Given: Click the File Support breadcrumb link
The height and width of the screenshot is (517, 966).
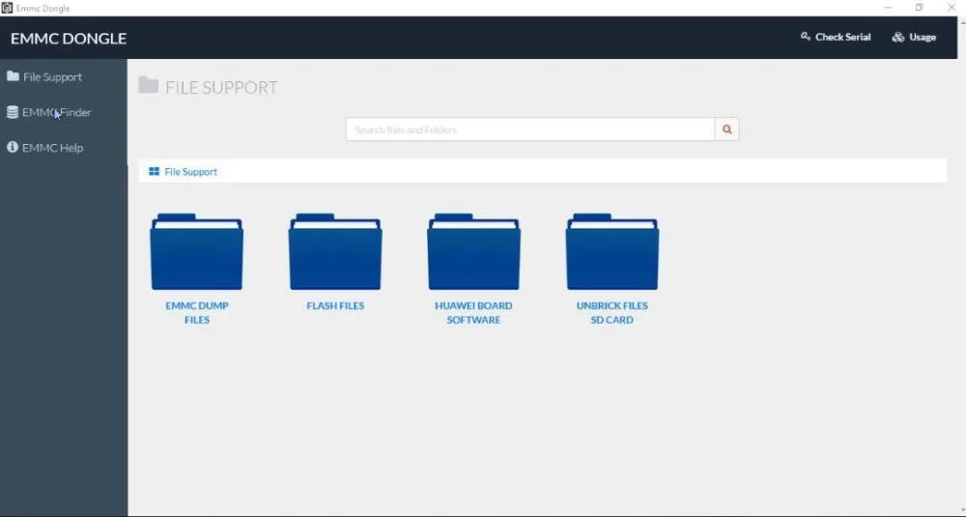Looking at the screenshot, I should pyautogui.click(x=190, y=172).
